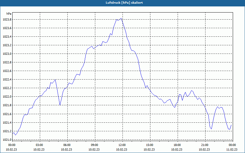Click the 09:00 time label on the x-axis
The width and height of the screenshot is (245, 153).
coord(95,145)
